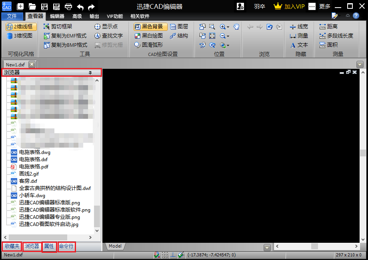Click the save as PDF icon
Image resolution: width=368 pixels, height=260 pixels.
56,6
